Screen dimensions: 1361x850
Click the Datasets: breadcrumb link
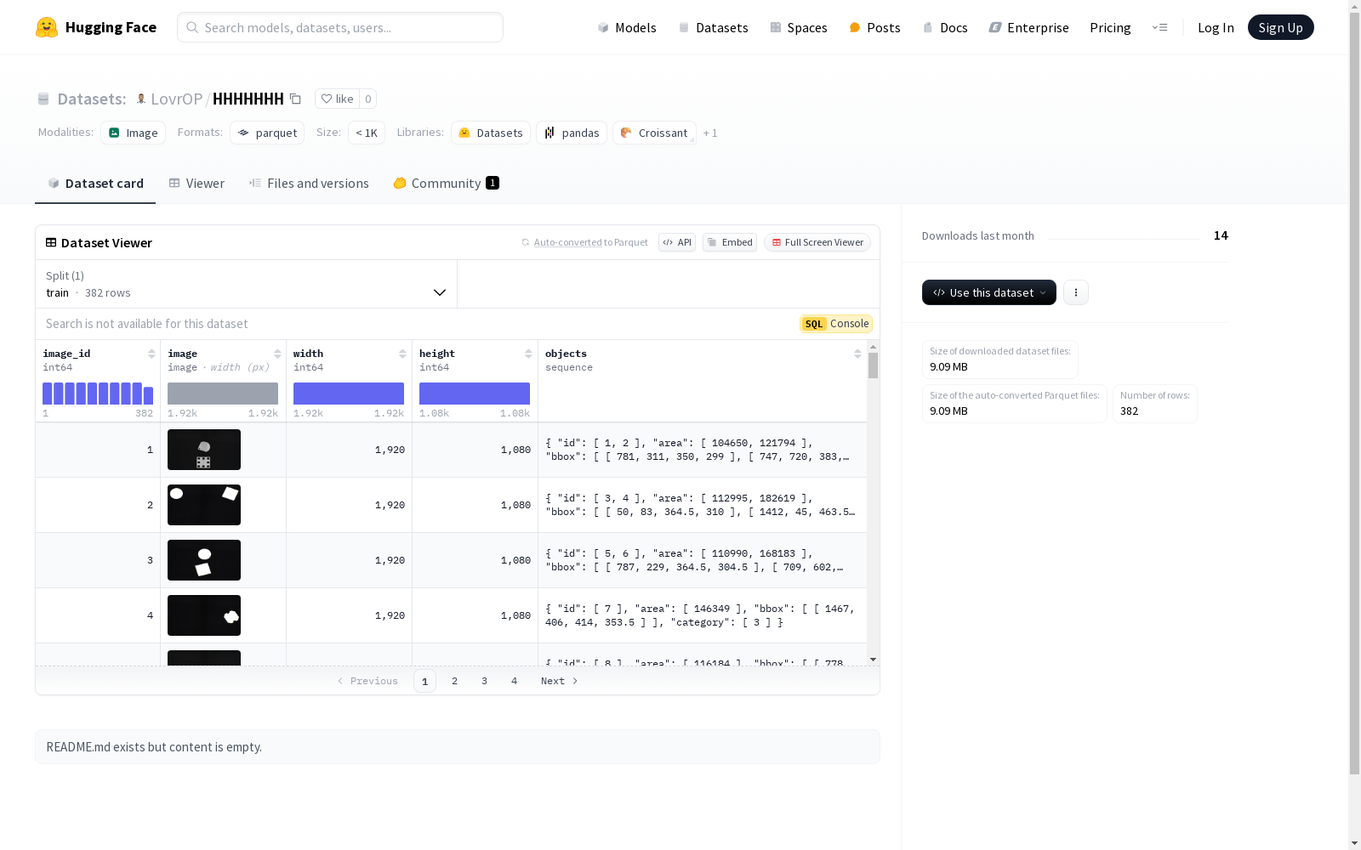click(92, 99)
